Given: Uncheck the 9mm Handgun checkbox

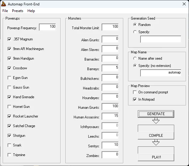Looking at the screenshot, I should (x=9, y=58).
